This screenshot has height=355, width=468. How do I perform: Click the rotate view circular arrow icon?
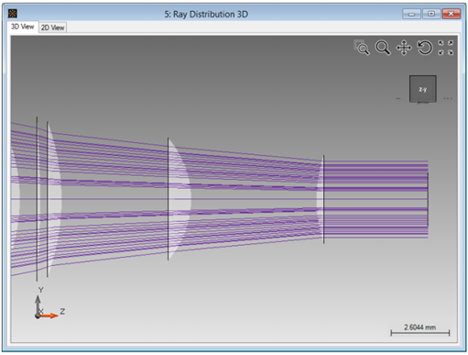(425, 48)
